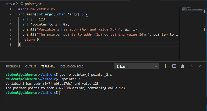
Task: Click '*argv[]' parameter in line 2
Action: (74, 14)
